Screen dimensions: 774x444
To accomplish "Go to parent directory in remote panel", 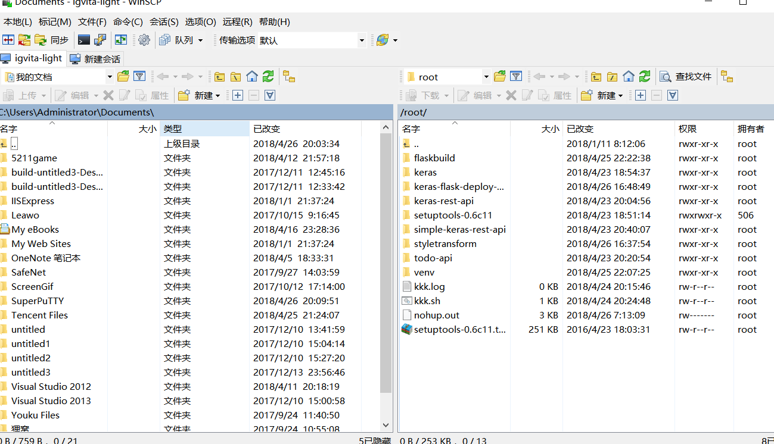I will pos(596,76).
